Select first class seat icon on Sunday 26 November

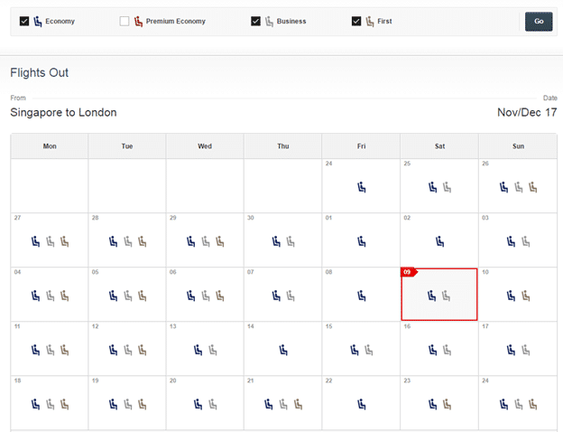pos(533,187)
